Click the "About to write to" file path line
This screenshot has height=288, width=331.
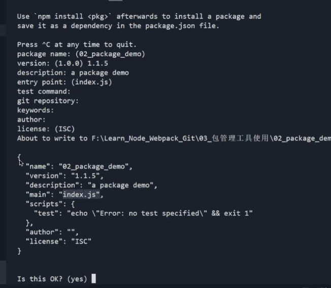[173, 138]
